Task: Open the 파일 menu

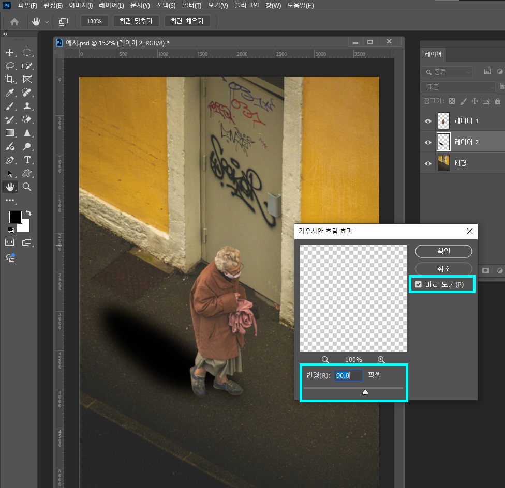Action: click(x=27, y=6)
